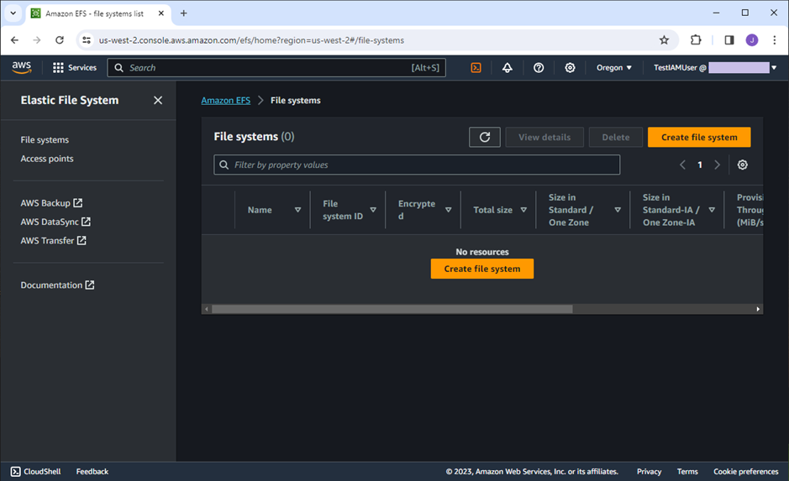Image resolution: width=789 pixels, height=481 pixels.
Task: Open the help question mark menu
Action: [x=539, y=67]
